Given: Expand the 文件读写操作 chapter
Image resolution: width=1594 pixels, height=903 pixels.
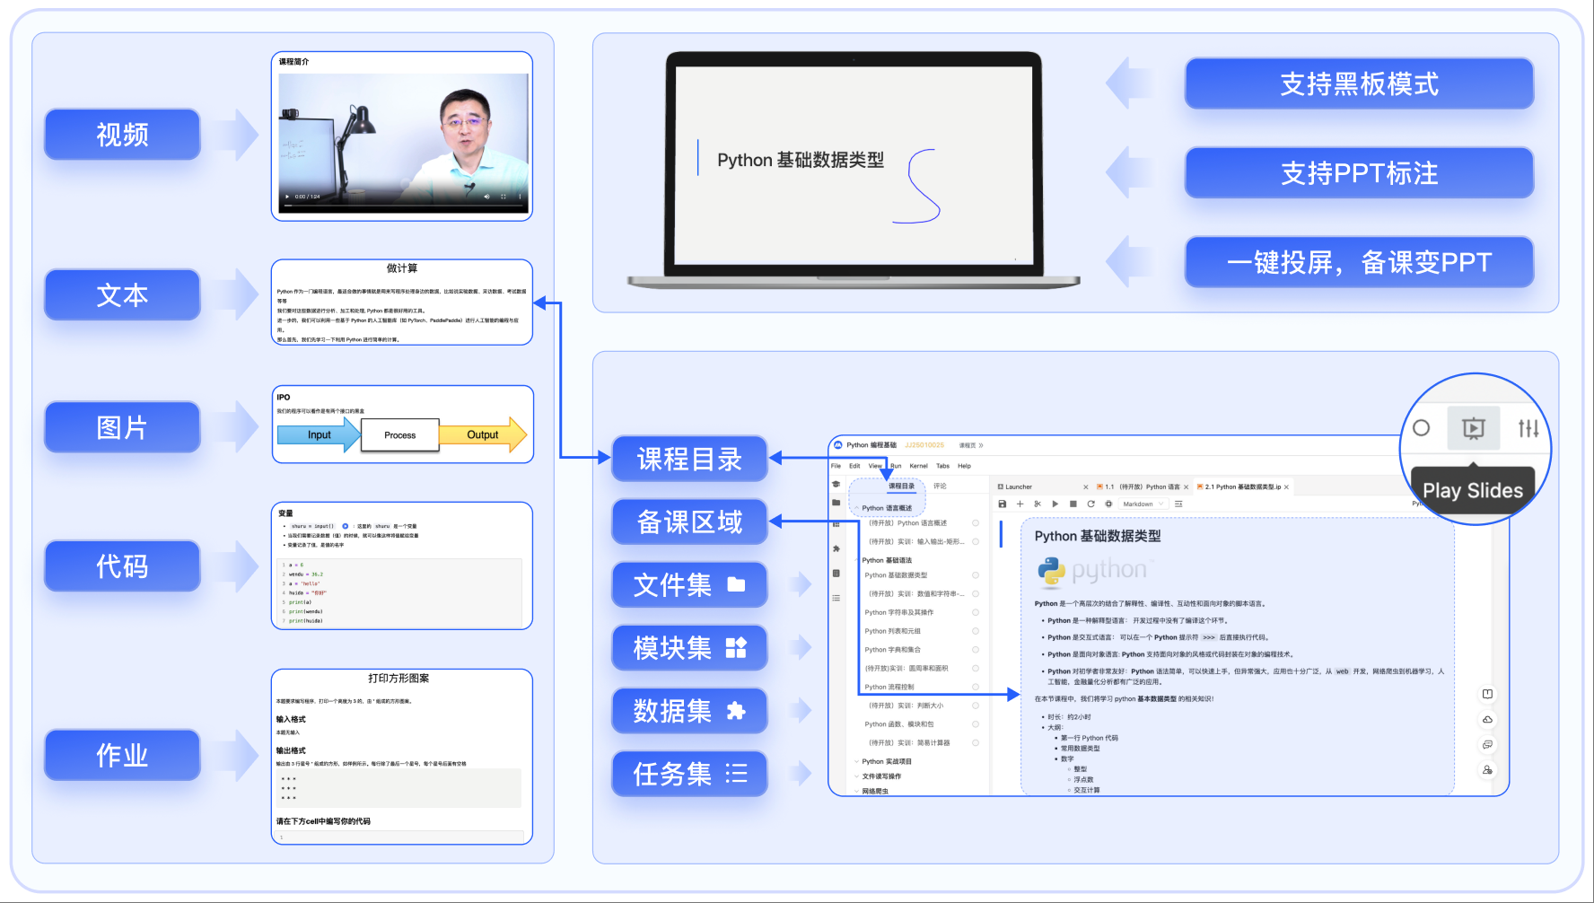Looking at the screenshot, I should coord(881,776).
